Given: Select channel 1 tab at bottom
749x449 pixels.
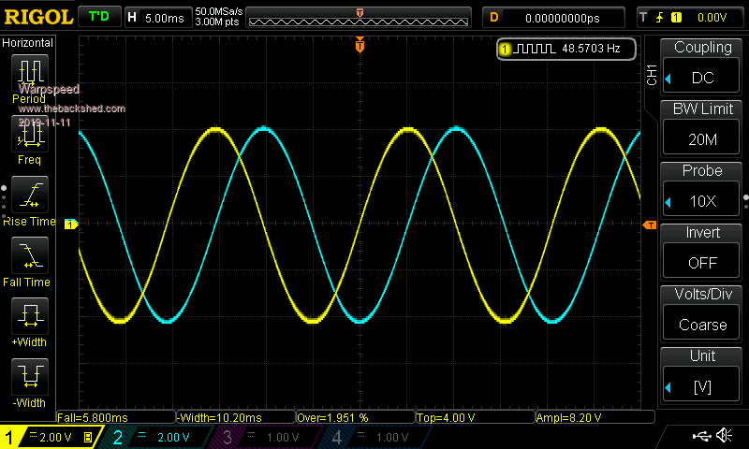Looking at the screenshot, I should point(49,437).
